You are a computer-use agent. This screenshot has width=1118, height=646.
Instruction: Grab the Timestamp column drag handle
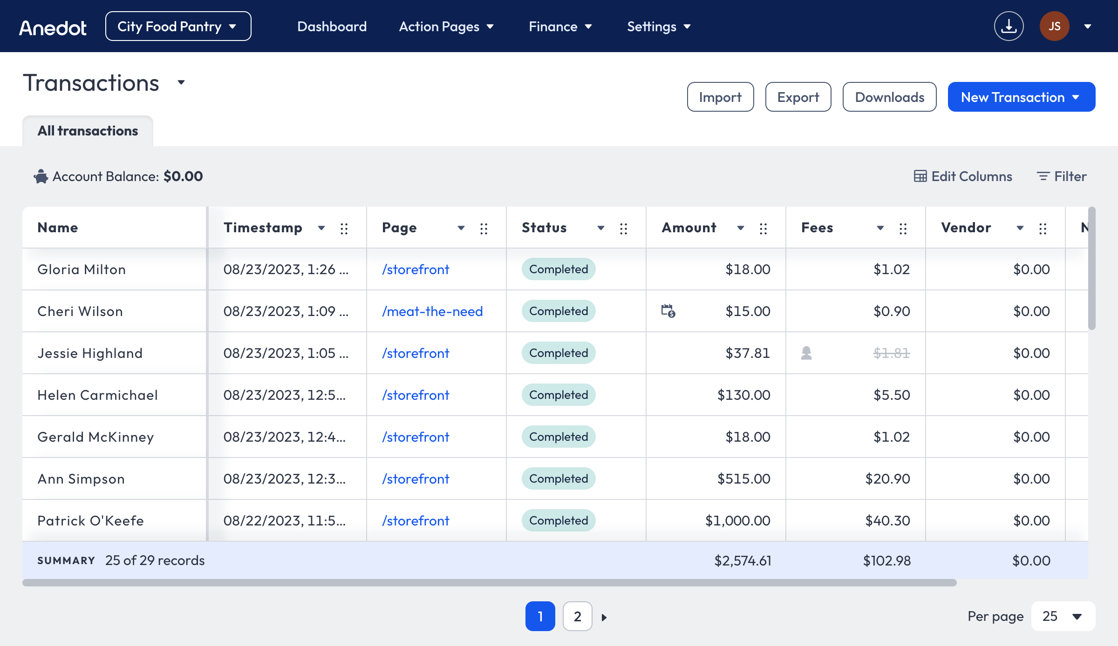(x=344, y=229)
